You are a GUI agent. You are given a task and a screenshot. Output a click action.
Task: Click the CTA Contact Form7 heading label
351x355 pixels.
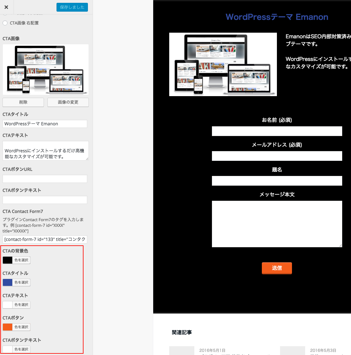pos(23,211)
